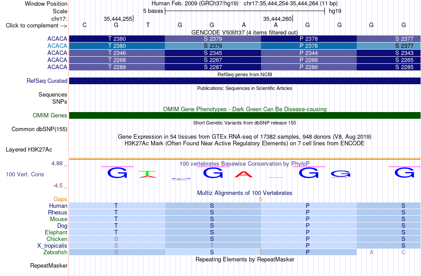421x276 pixels.
Task: Open H3K27Ac Mark track title
Action: tap(245, 144)
